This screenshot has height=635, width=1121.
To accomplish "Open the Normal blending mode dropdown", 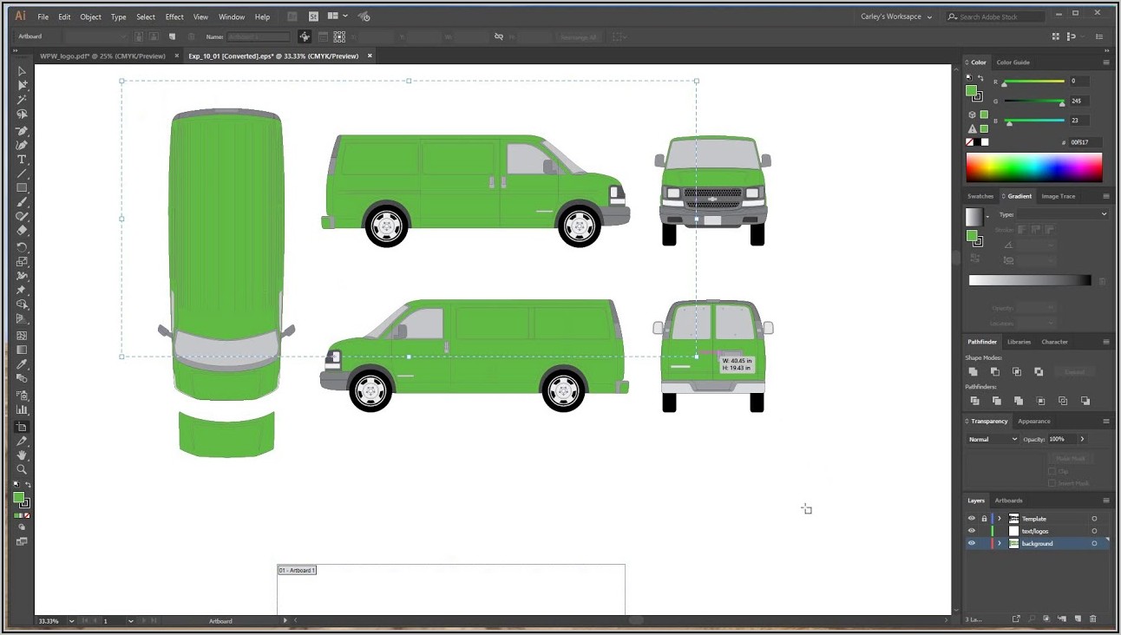I will pyautogui.click(x=993, y=440).
